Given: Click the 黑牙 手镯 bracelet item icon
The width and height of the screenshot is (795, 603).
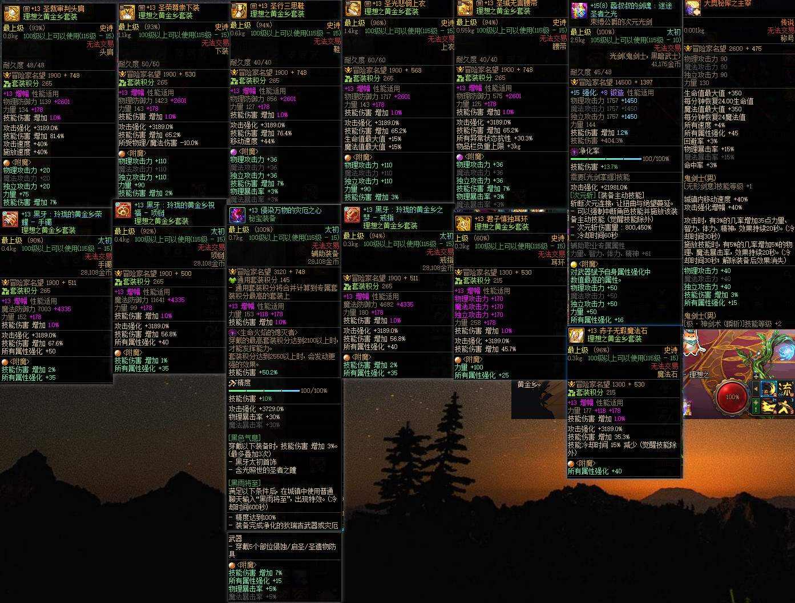Looking at the screenshot, I should 10,219.
